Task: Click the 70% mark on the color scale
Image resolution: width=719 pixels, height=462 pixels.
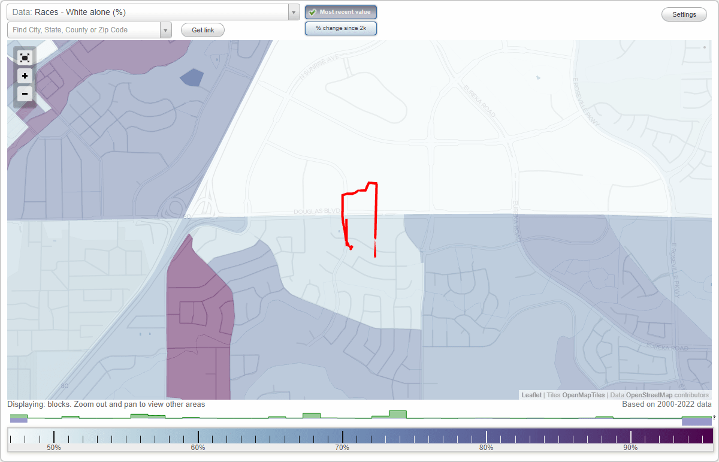Action: click(342, 436)
